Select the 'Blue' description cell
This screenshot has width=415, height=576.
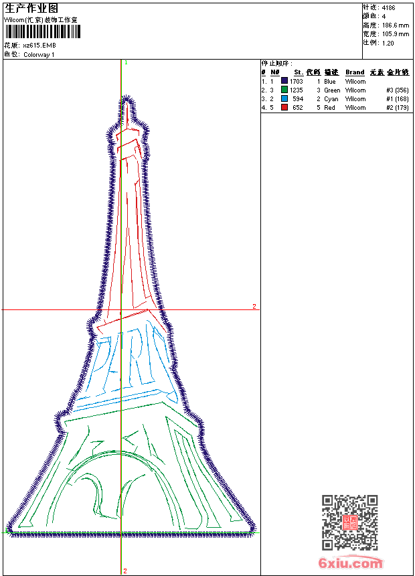tap(330, 81)
